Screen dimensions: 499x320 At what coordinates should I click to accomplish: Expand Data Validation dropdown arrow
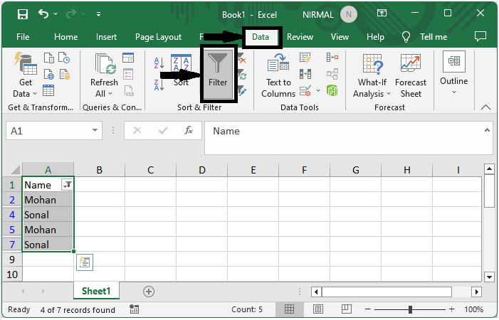click(318, 90)
